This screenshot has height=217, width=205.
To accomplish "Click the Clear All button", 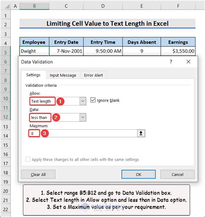I will coord(38,174).
